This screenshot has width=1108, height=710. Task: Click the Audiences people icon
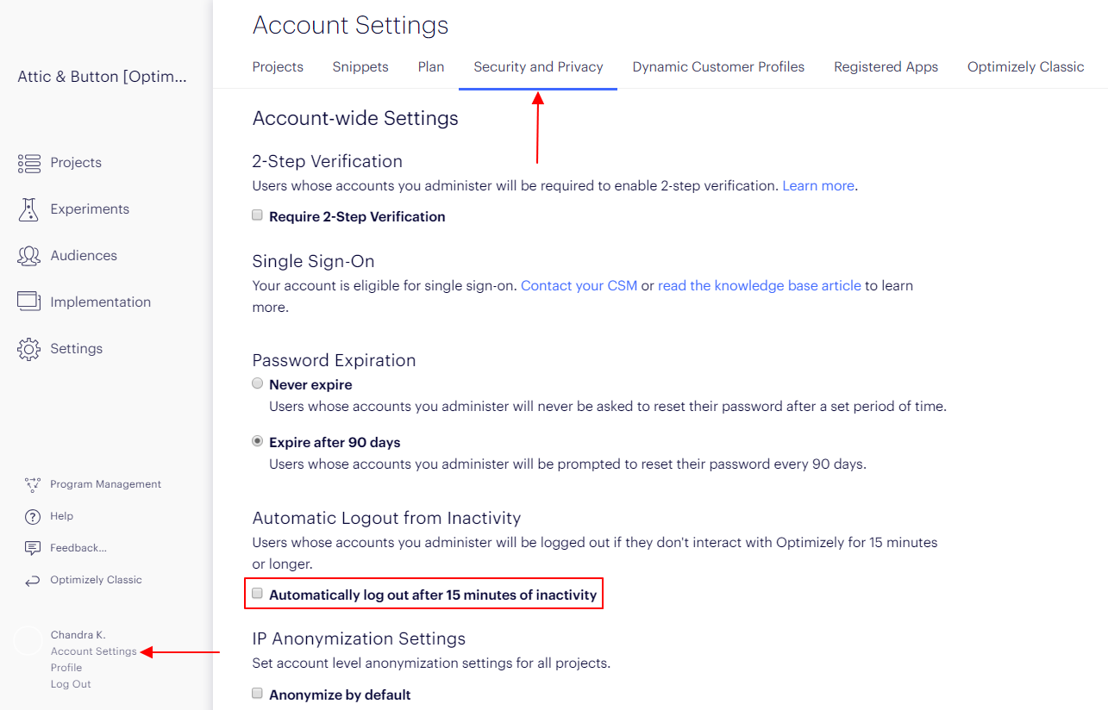tap(29, 256)
